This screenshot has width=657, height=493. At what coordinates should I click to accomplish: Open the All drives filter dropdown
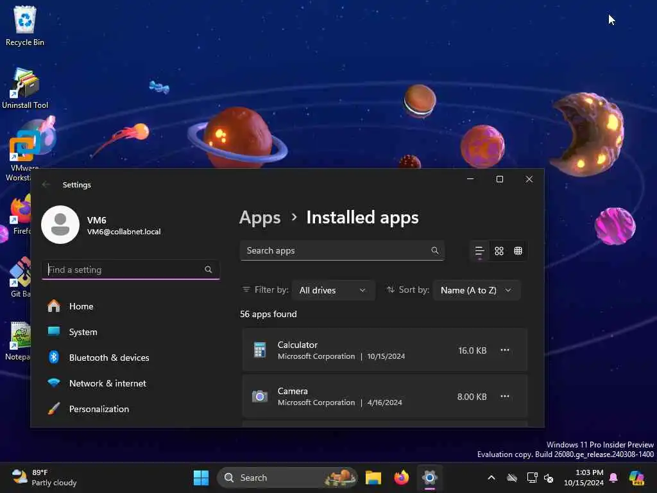tap(333, 290)
